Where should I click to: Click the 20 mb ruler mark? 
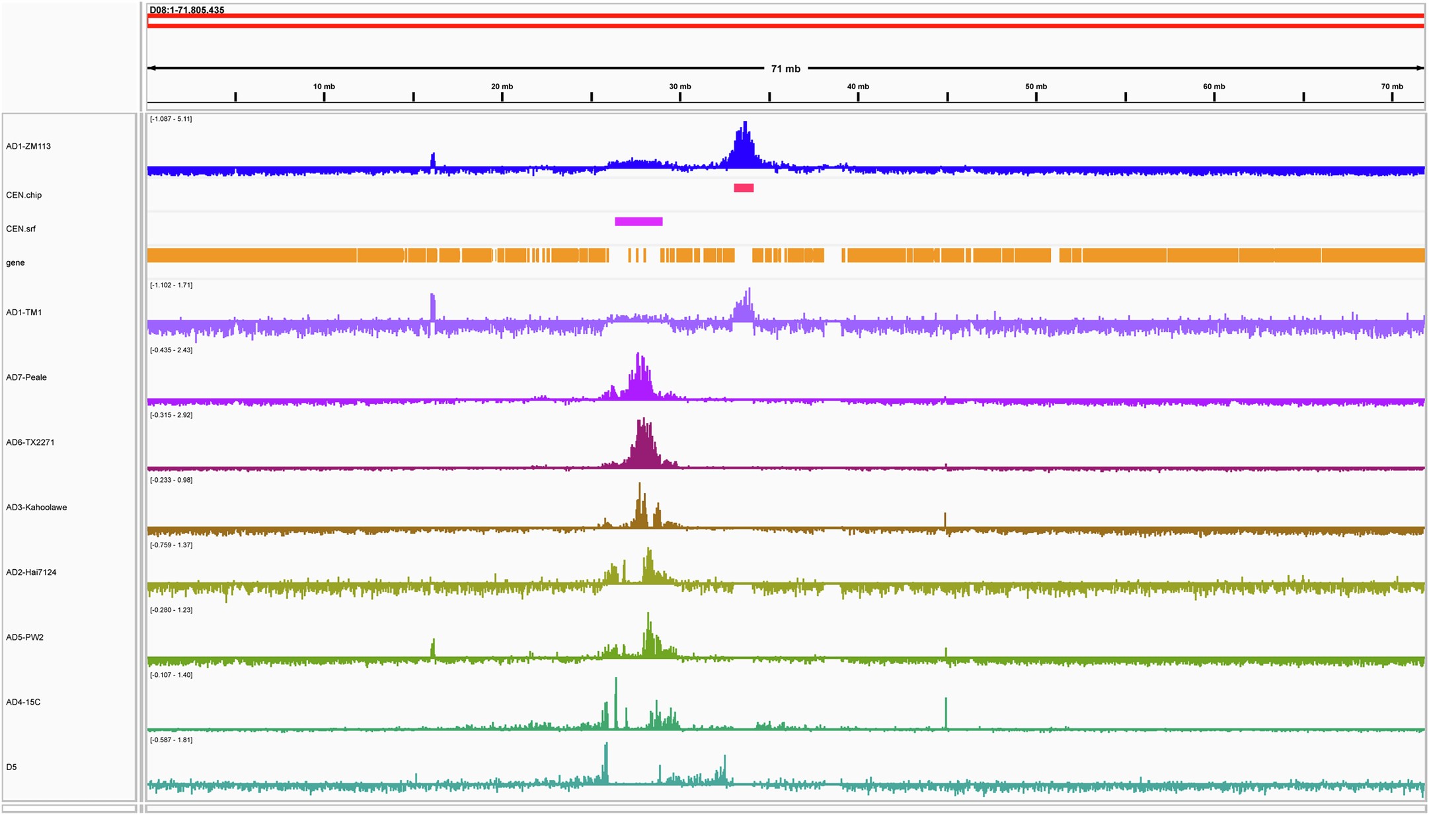[502, 87]
